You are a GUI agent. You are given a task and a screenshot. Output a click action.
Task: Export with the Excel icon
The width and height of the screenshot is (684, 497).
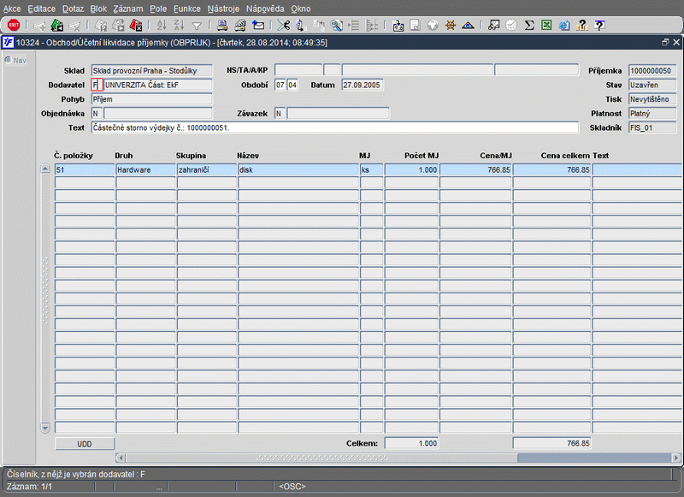pos(546,26)
